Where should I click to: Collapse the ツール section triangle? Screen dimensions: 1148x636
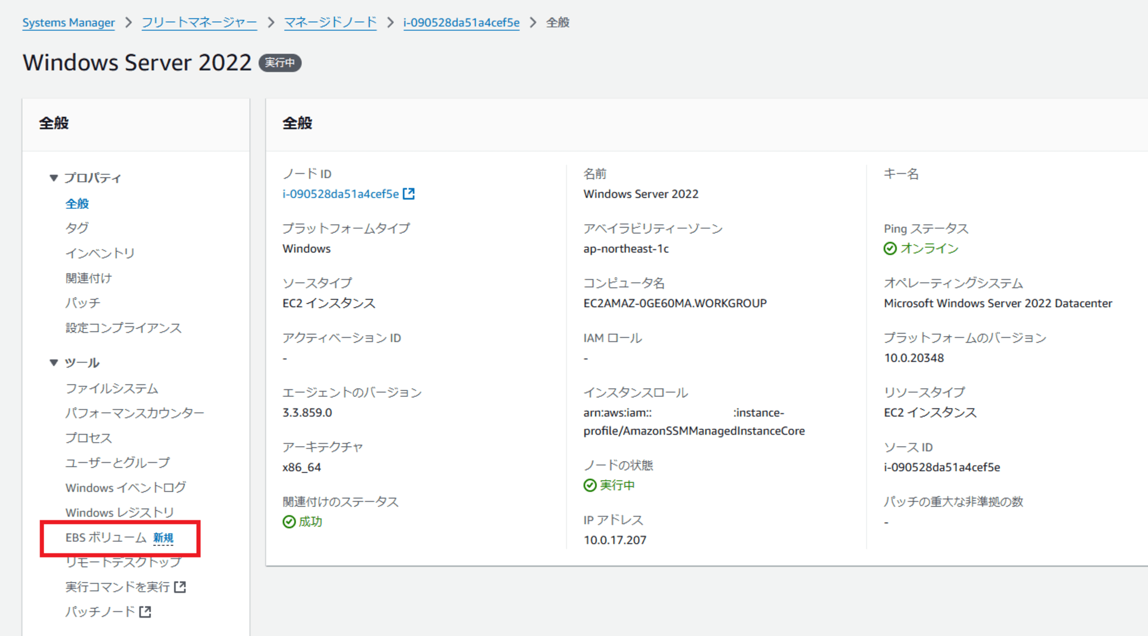coord(54,362)
